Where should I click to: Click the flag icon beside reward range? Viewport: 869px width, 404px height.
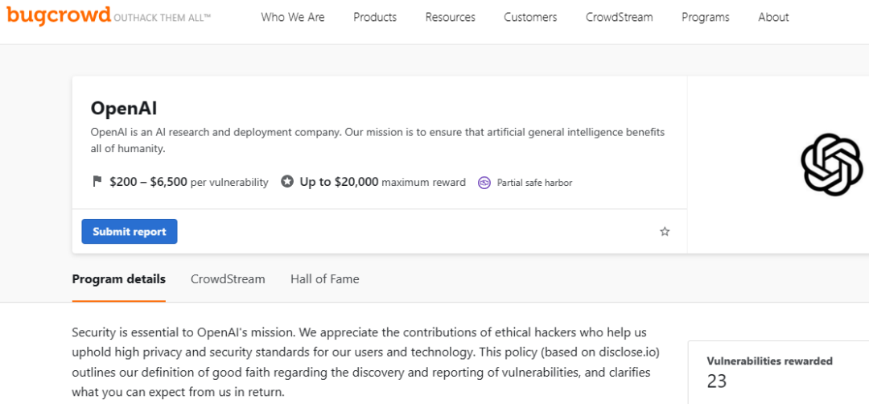pyautogui.click(x=97, y=182)
